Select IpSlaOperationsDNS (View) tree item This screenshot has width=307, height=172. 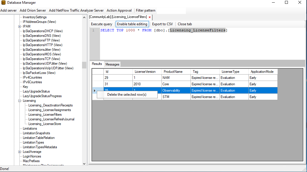click(x=42, y=36)
